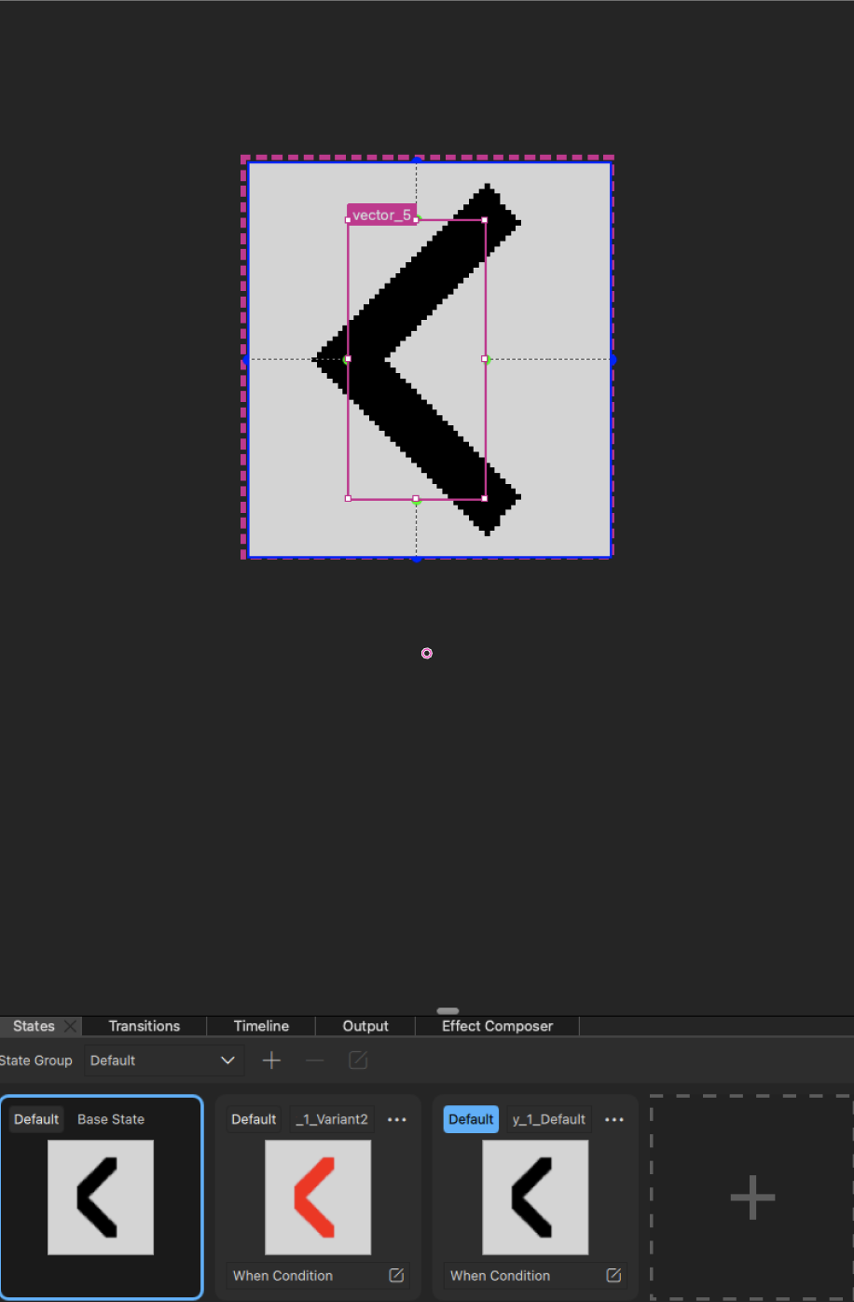Set _1_Variant2 as the default state
854x1302 pixels.
coord(254,1119)
